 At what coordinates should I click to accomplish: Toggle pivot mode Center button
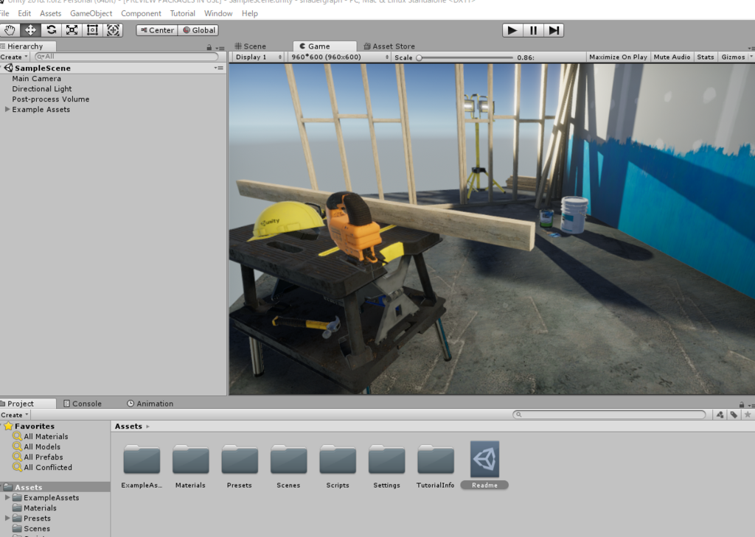157,30
